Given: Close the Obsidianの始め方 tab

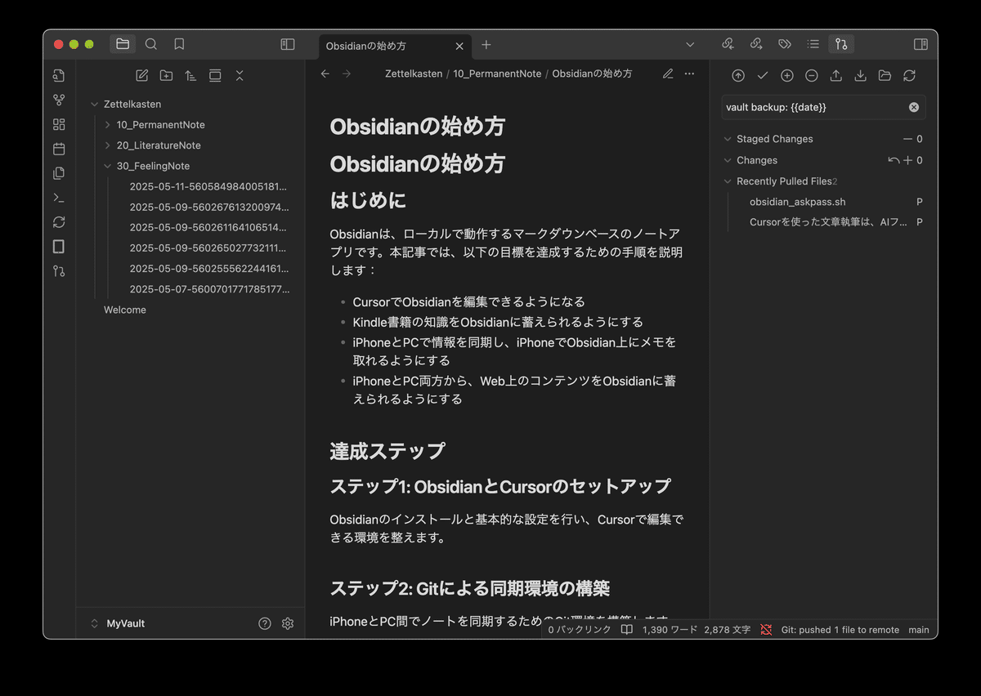Looking at the screenshot, I should (459, 46).
